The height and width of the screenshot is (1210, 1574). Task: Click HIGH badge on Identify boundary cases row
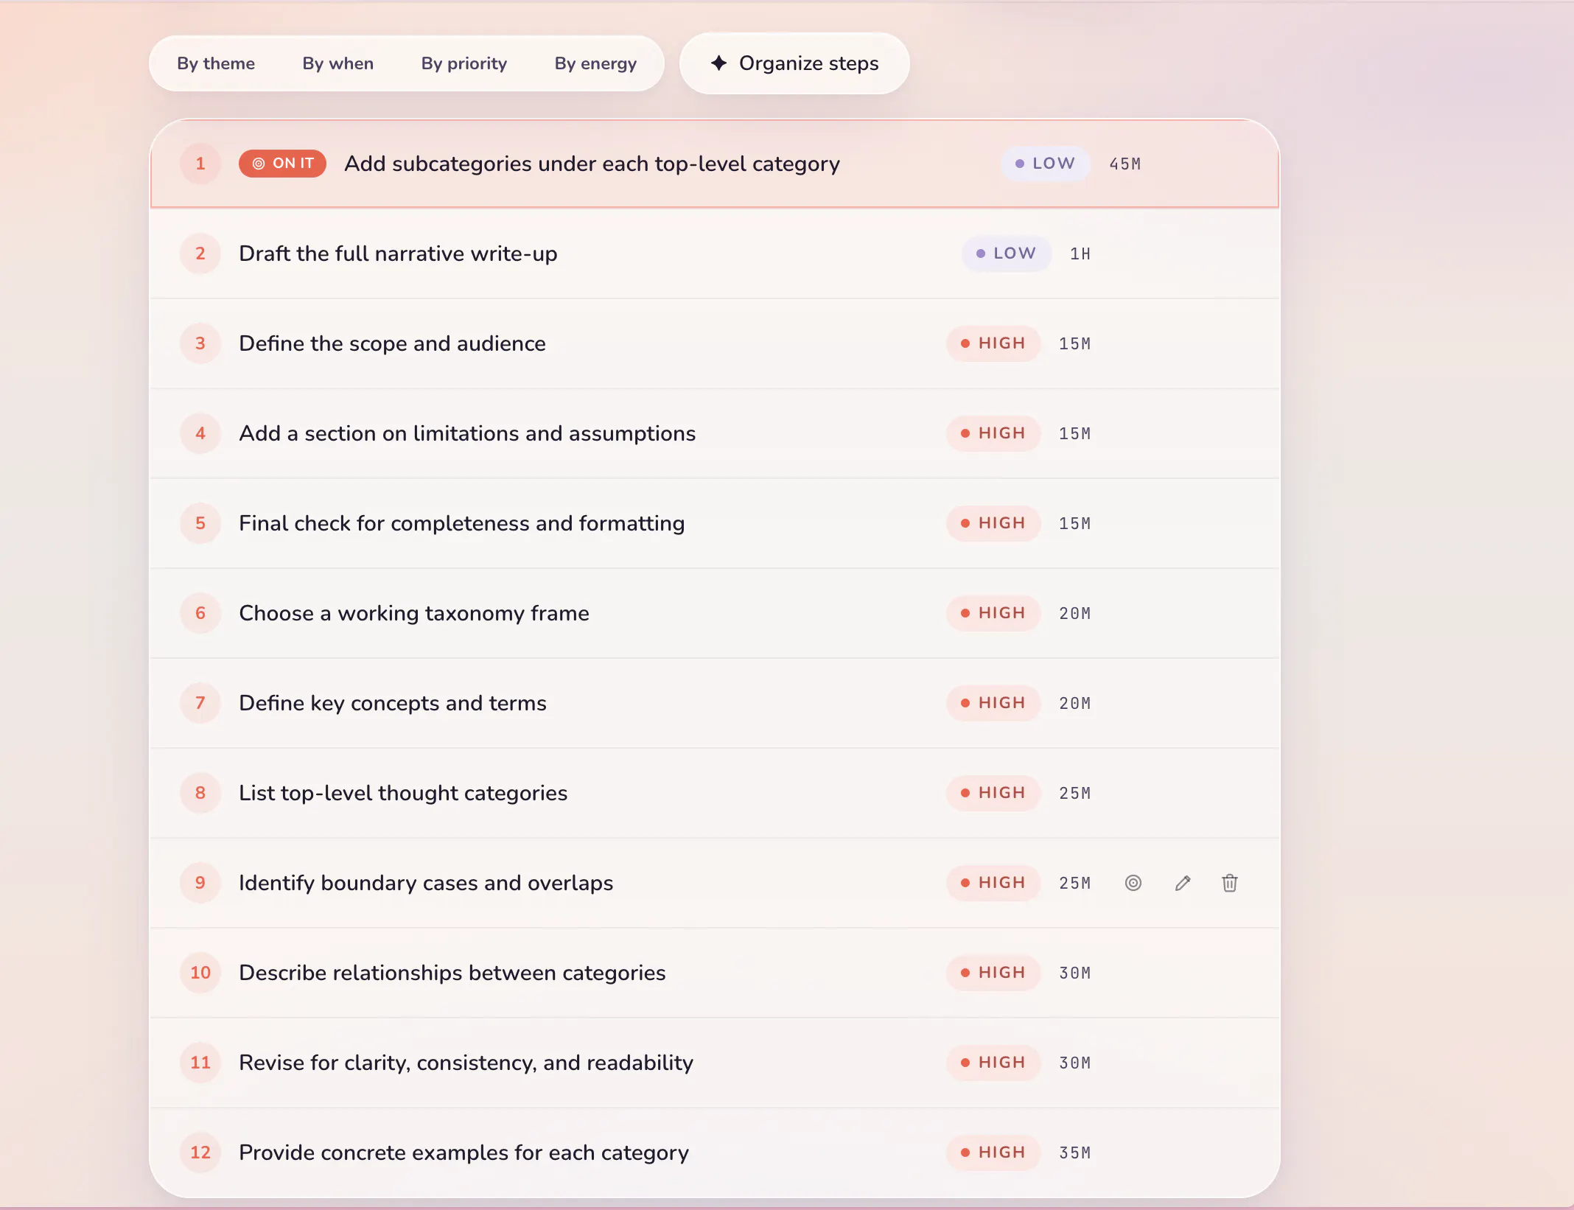993,883
